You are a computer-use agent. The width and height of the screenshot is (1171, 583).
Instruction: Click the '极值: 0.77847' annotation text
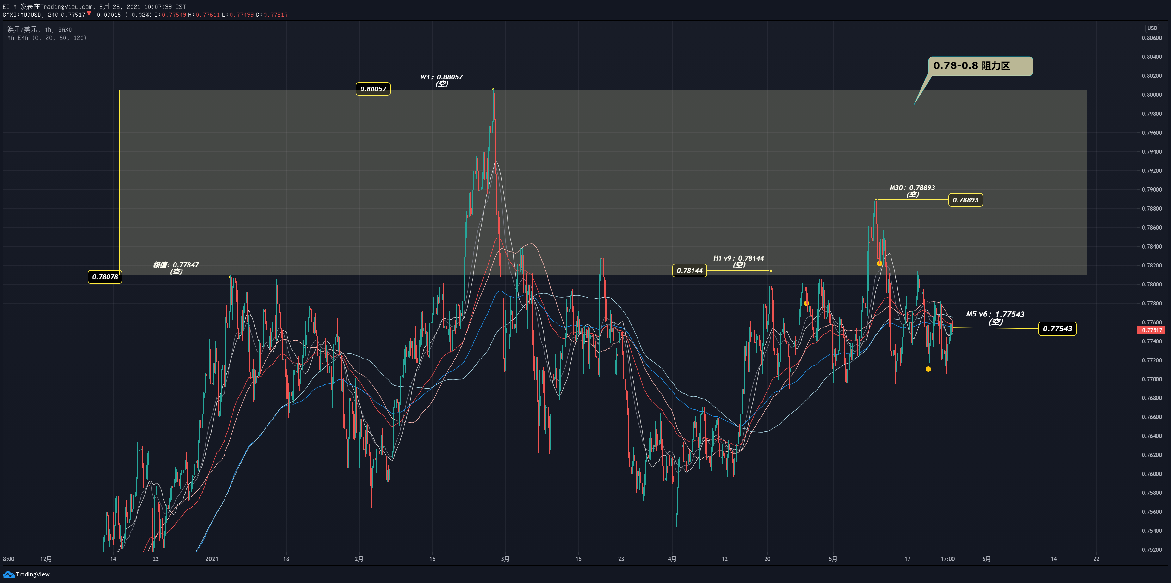pyautogui.click(x=176, y=264)
